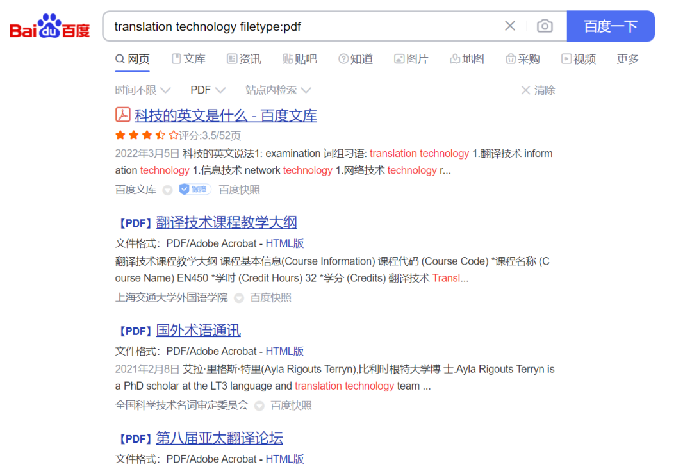Viewport: 692px width, 469px height.
Task: Click the date 2022年3月5日
Action: click(x=147, y=154)
